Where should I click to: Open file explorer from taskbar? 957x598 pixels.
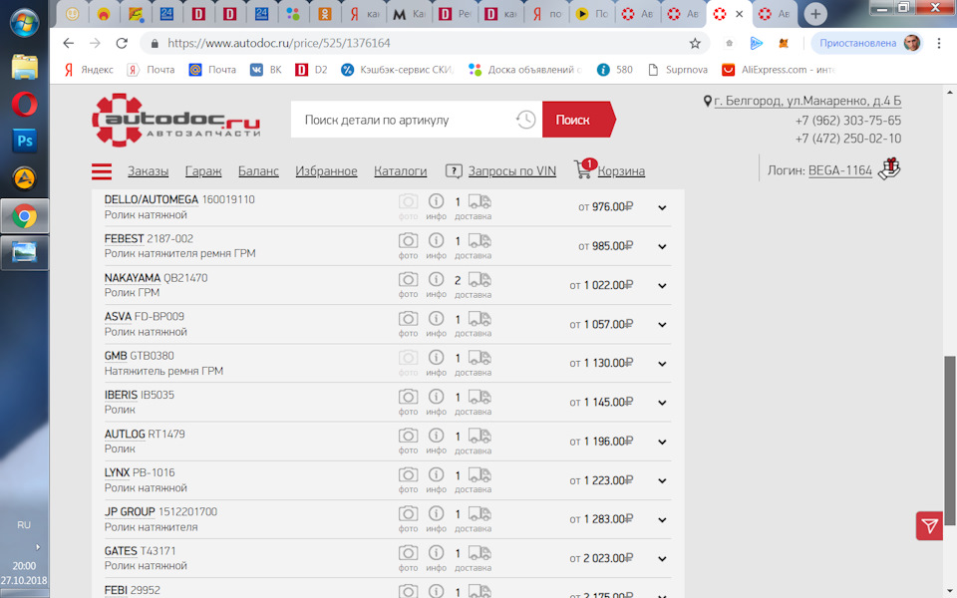(x=24, y=67)
